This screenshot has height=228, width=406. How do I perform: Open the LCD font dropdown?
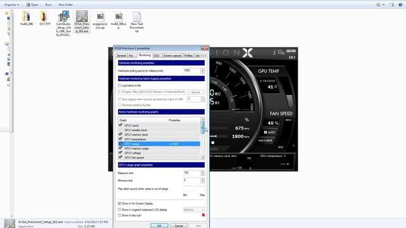pos(193,210)
